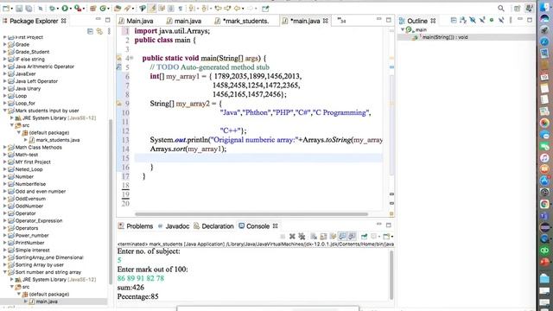553x311 pixels.
Task: Collapse code fold on line 4
Action: pyautogui.click(x=131, y=58)
